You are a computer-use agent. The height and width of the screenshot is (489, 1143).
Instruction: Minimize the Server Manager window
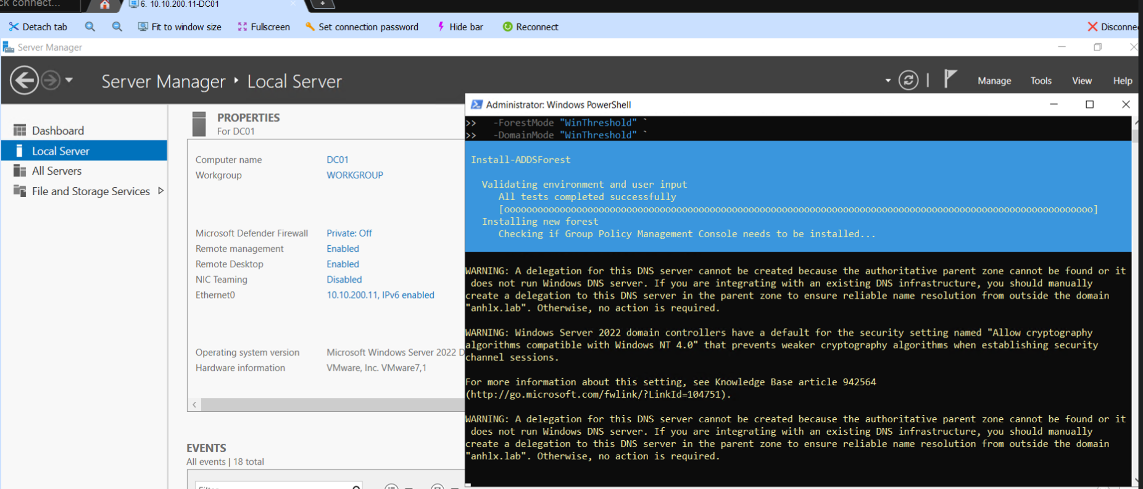coord(1062,47)
